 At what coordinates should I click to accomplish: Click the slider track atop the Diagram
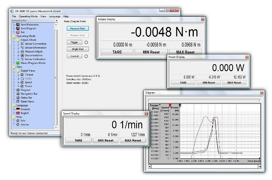pos(204,100)
